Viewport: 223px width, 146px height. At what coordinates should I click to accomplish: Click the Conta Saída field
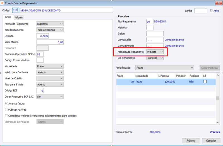[x=155, y=40]
